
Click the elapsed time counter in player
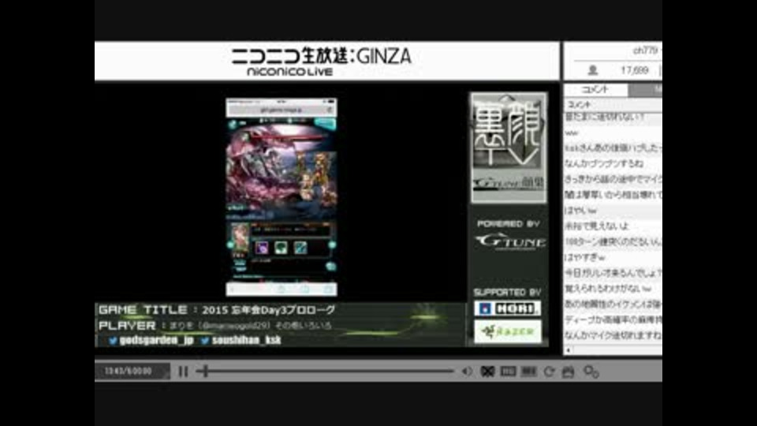129,371
